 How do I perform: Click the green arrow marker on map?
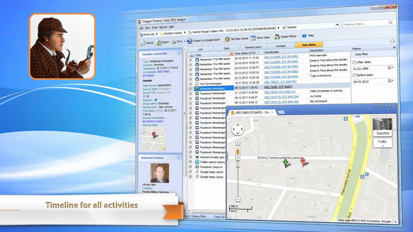(x=286, y=163)
